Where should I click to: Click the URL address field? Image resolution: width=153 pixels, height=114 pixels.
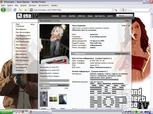pos(72,10)
